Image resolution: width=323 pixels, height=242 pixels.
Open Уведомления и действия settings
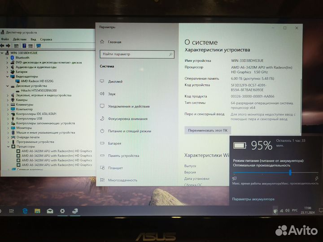click(x=129, y=106)
